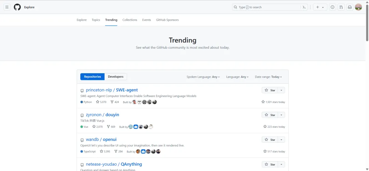Open the user profile avatar menu
Image resolution: width=369 pixels, height=171 pixels.
coord(358,7)
